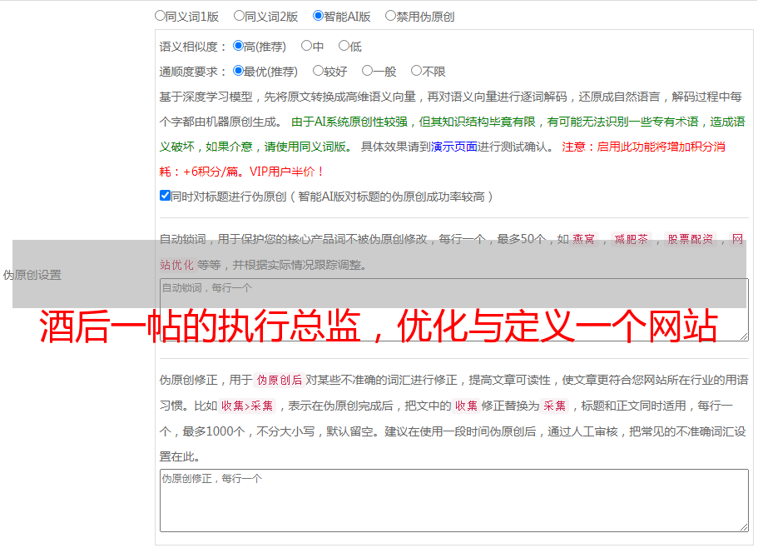
Task: Click the 自动锁词 textarea resize handle
Action: [x=744, y=336]
